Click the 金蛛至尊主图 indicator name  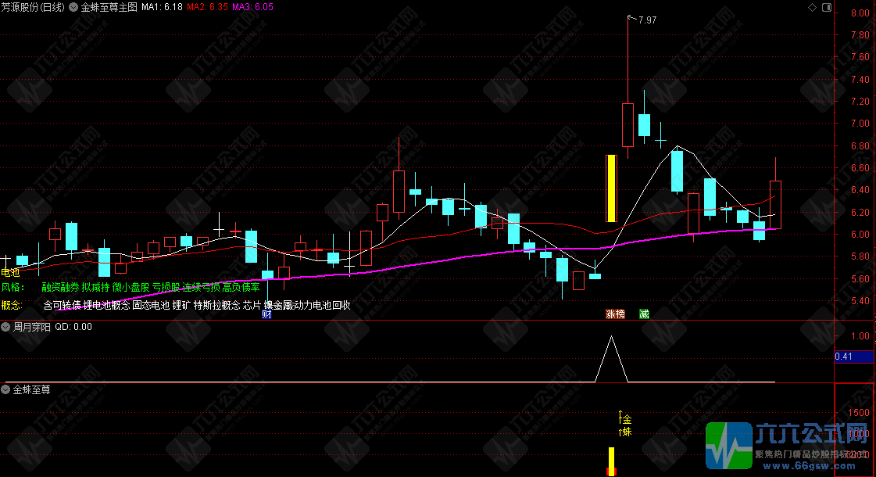coord(109,7)
